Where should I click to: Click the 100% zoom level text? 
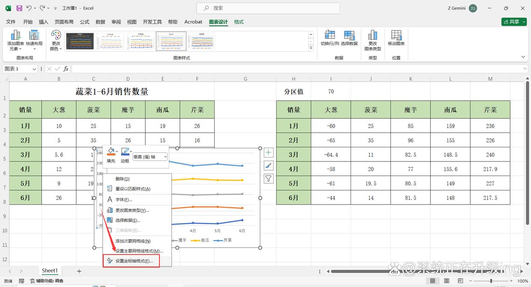pyautogui.click(x=522, y=281)
